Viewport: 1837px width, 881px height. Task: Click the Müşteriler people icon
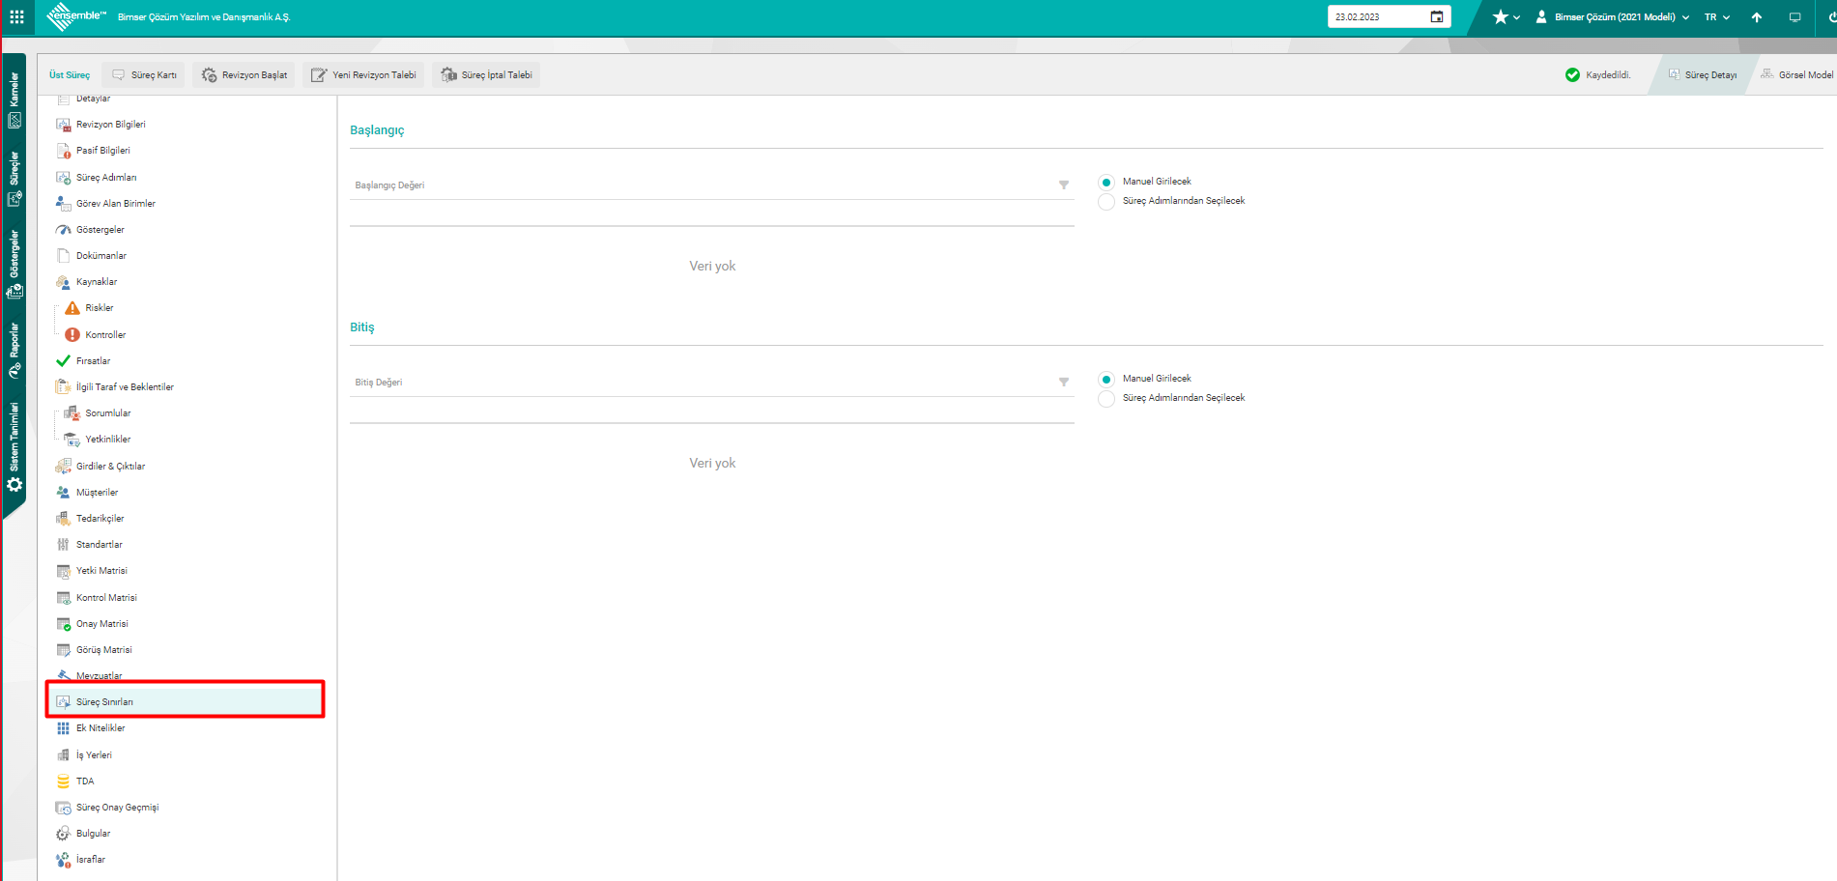point(64,493)
